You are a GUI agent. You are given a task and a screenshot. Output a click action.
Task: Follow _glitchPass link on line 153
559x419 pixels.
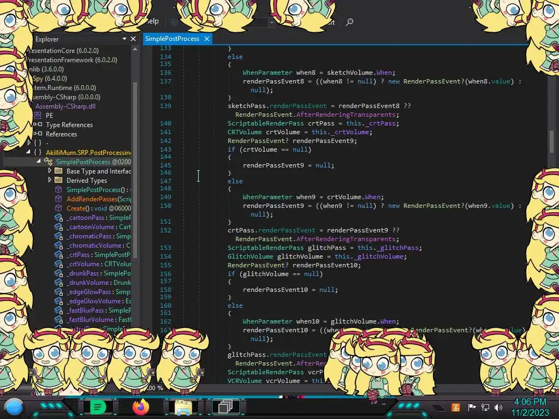[x=396, y=248]
